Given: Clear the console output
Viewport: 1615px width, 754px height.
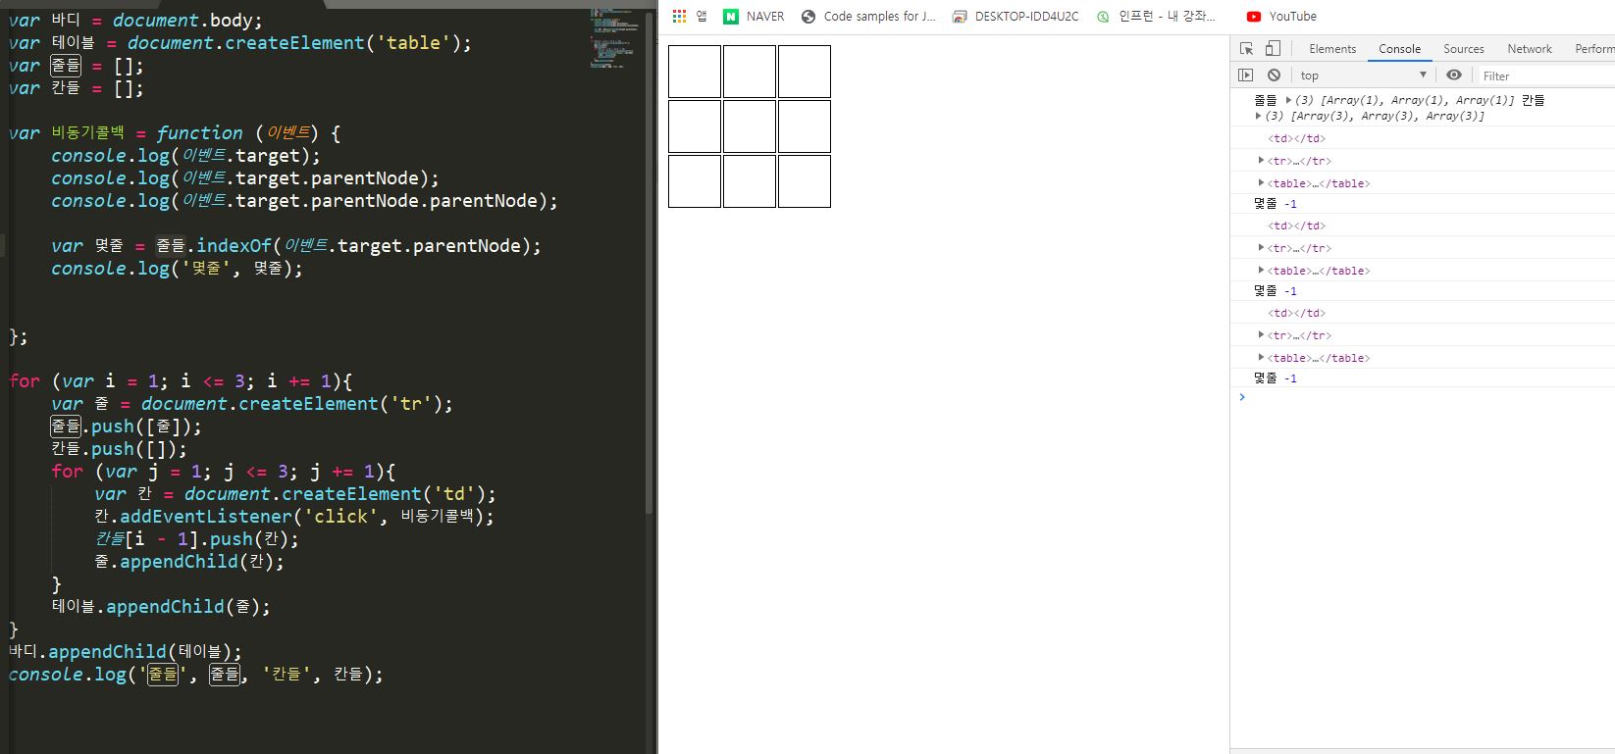Looking at the screenshot, I should click(x=1274, y=75).
